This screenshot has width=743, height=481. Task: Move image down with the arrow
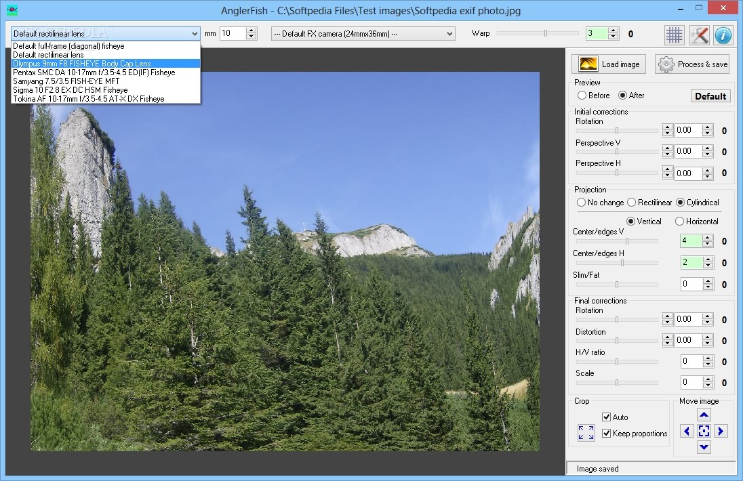(704, 446)
